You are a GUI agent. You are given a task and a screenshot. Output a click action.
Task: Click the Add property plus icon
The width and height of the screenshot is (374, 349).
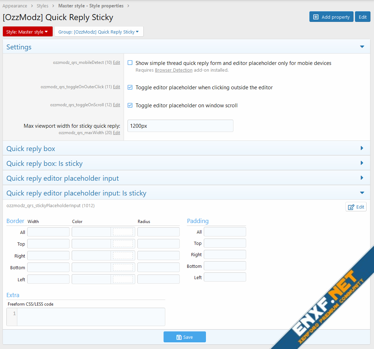316,17
